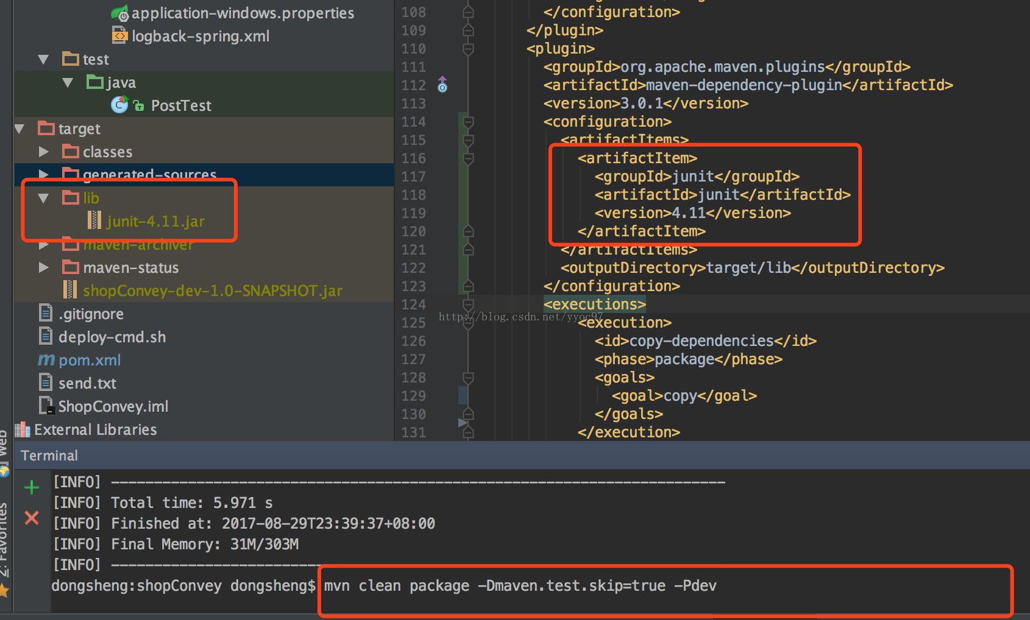Screen dimensions: 1030x620
Task: Click the package phase line
Action: click(689, 359)
